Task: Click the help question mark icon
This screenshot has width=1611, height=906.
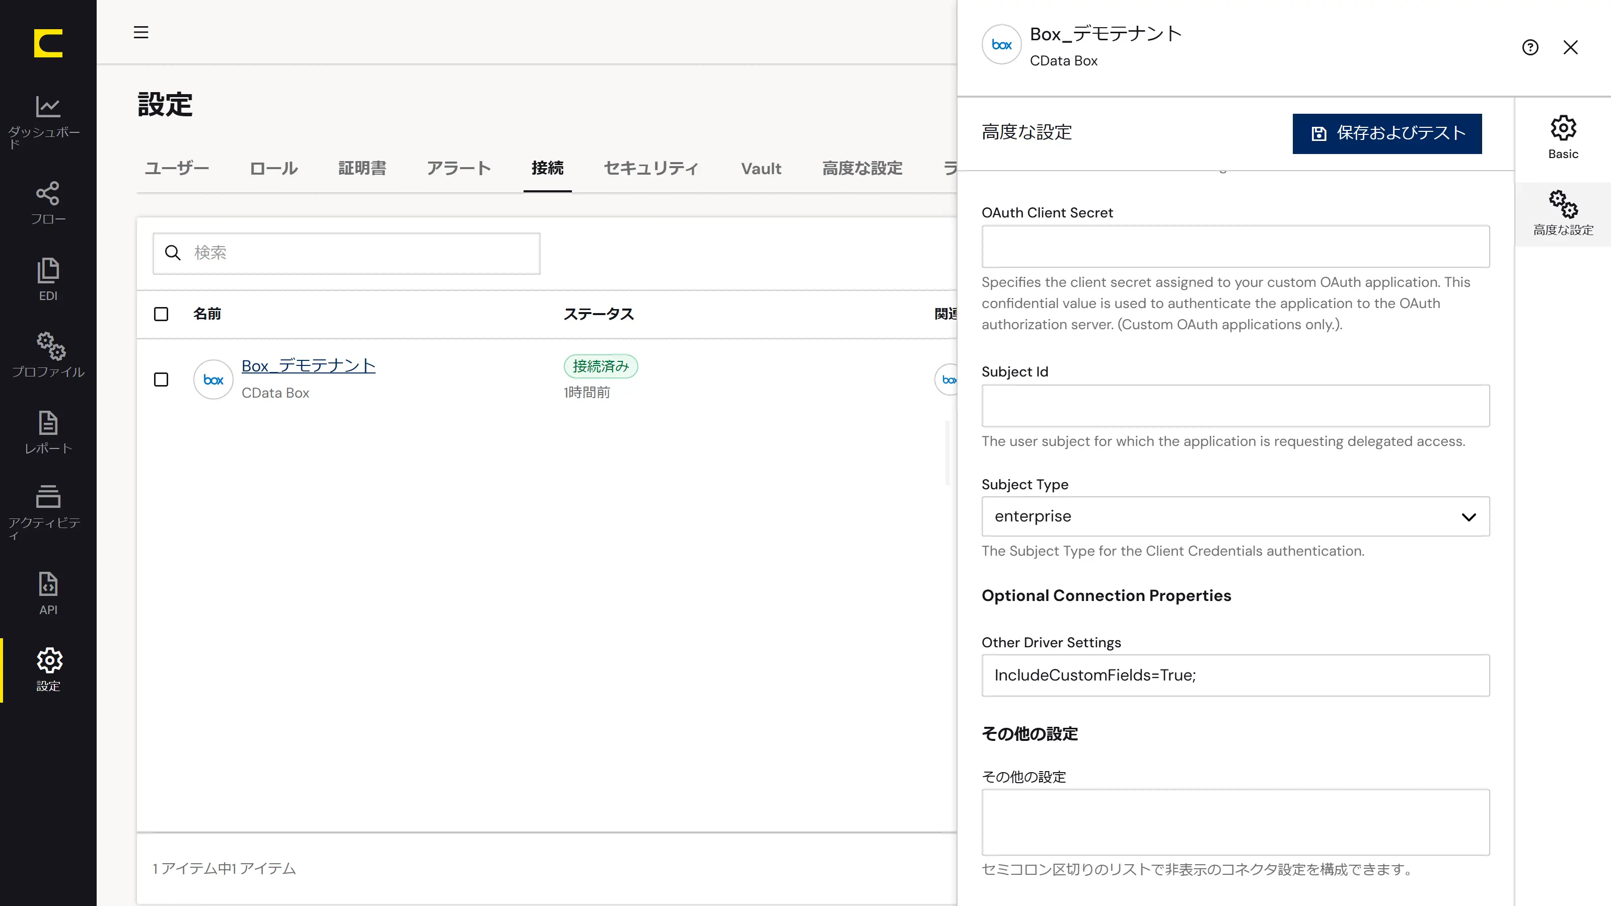Action: tap(1530, 47)
